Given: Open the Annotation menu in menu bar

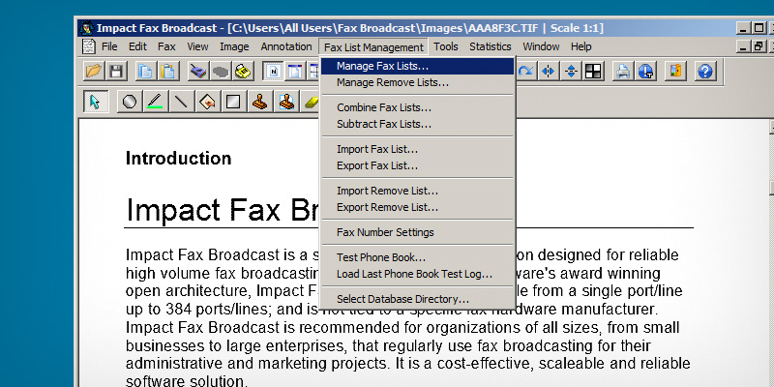Looking at the screenshot, I should (285, 46).
